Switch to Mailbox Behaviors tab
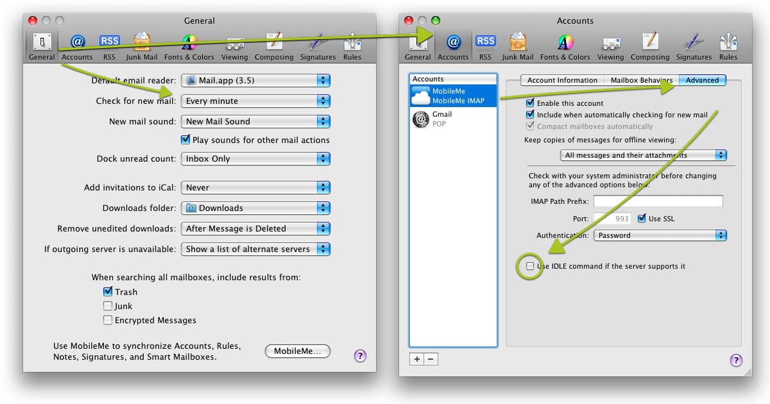The width and height of the screenshot is (770, 404). [641, 80]
